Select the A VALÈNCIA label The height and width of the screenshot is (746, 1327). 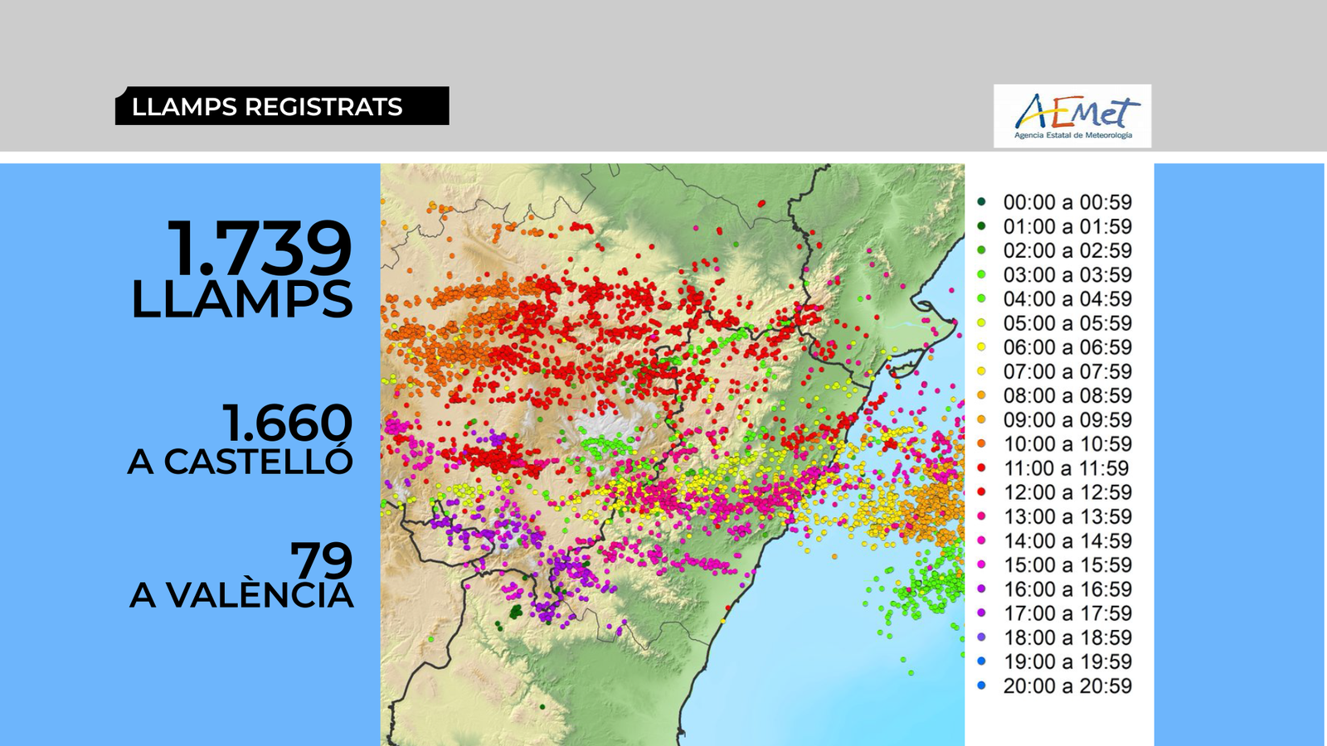pyautogui.click(x=241, y=595)
